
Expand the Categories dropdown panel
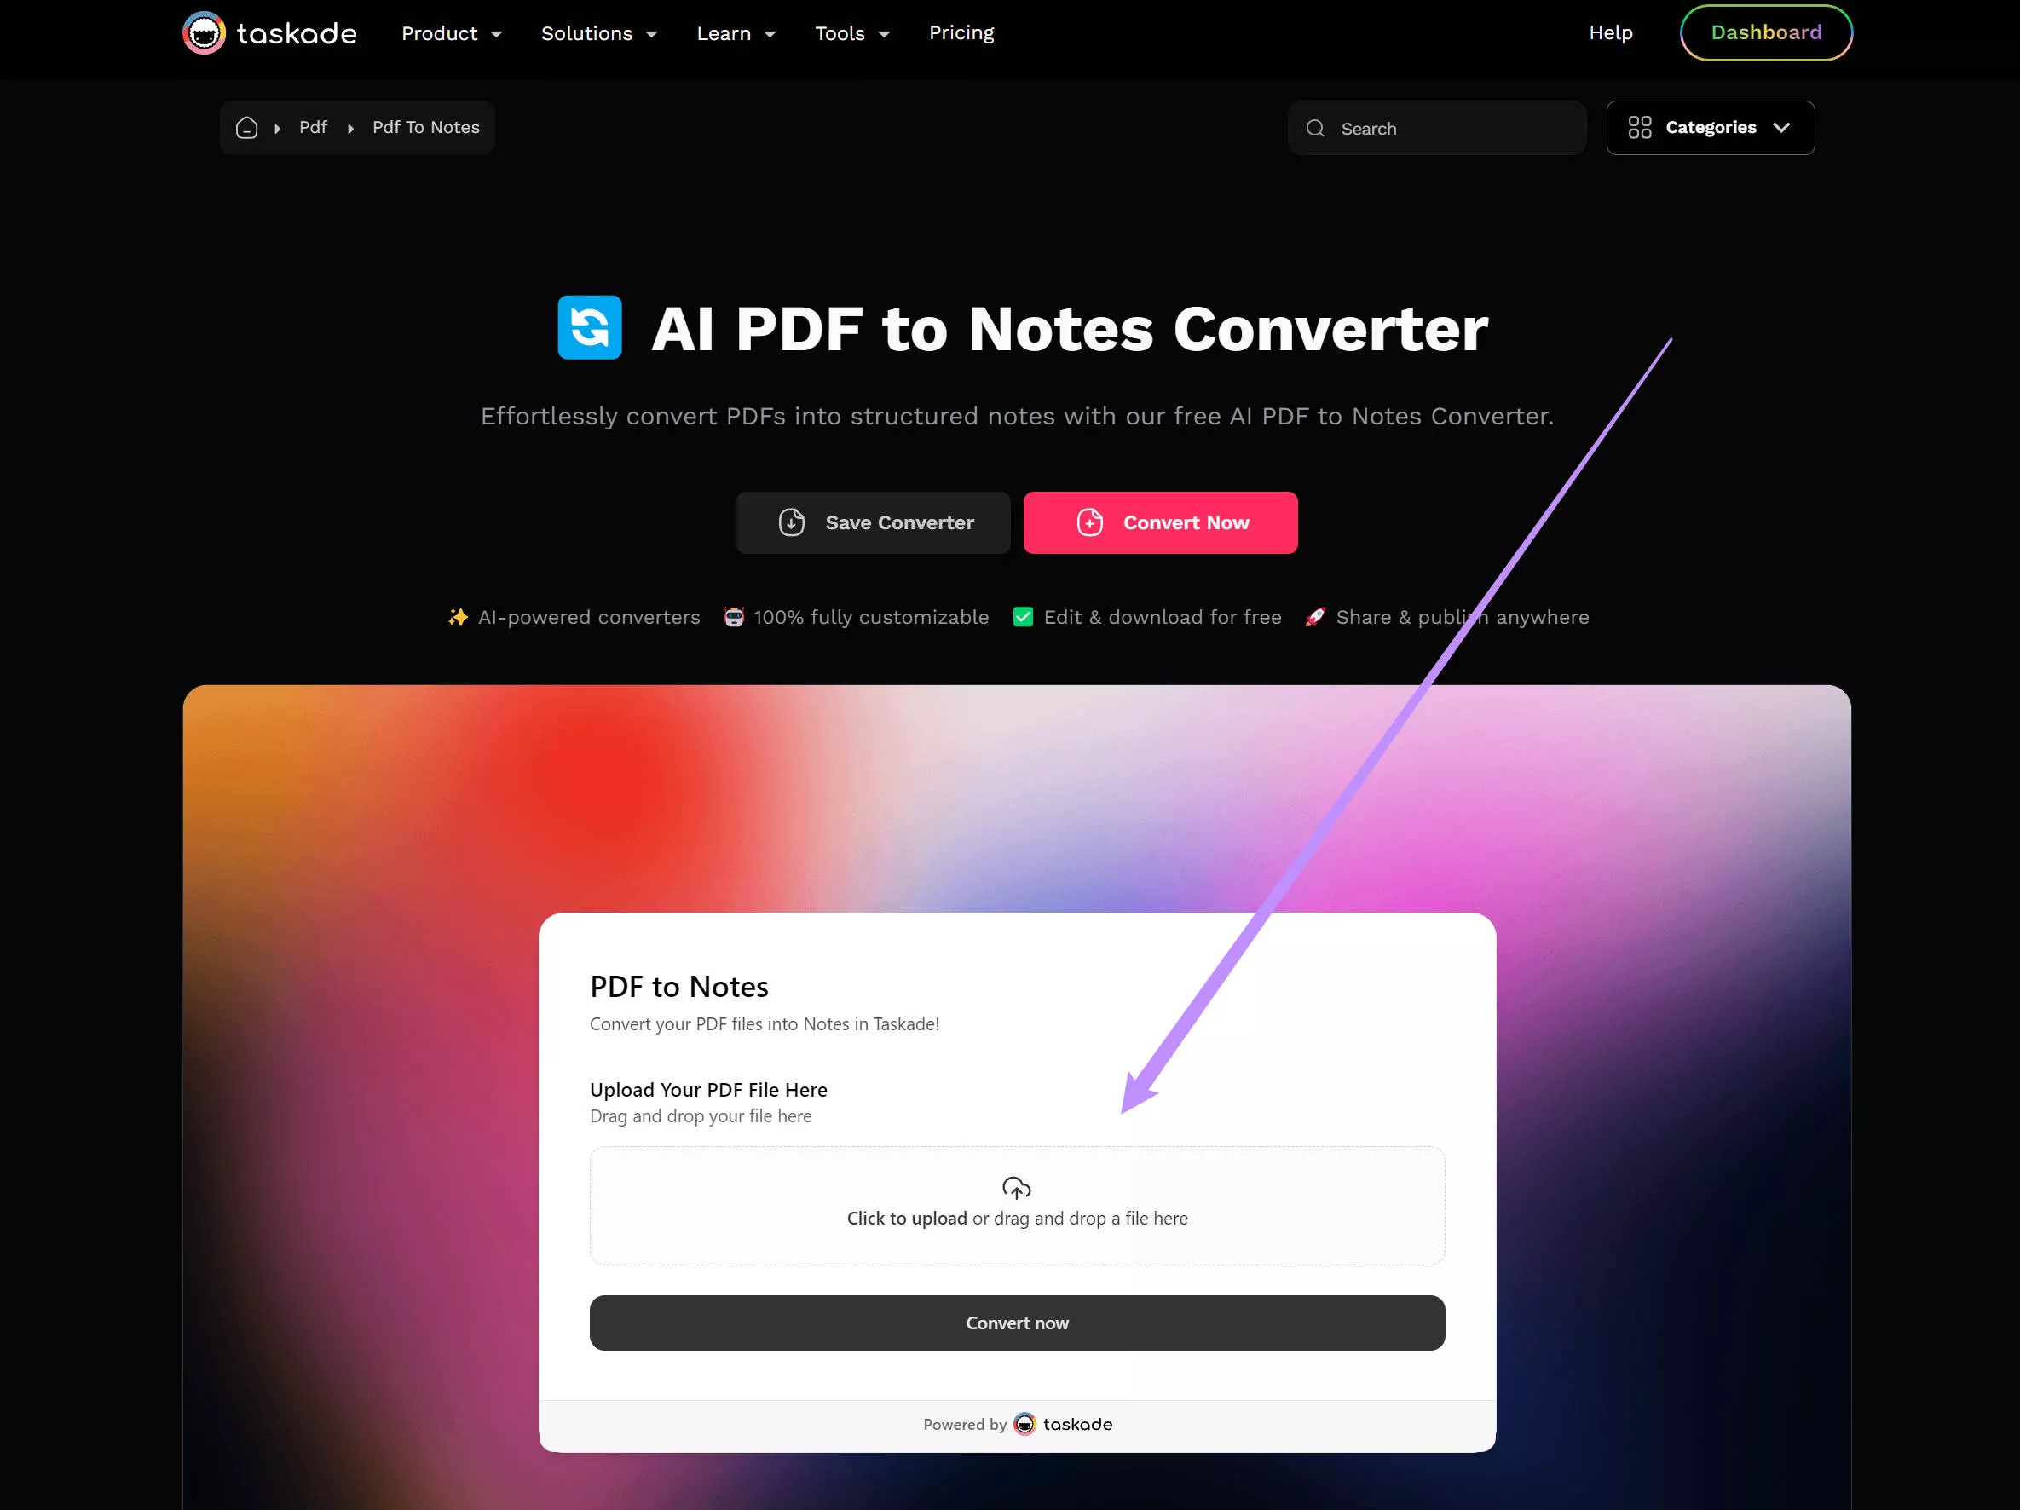pyautogui.click(x=1711, y=127)
